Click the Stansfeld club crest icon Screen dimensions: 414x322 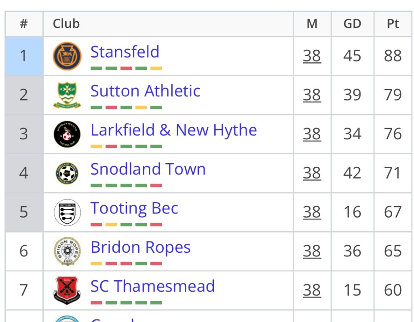(x=67, y=56)
